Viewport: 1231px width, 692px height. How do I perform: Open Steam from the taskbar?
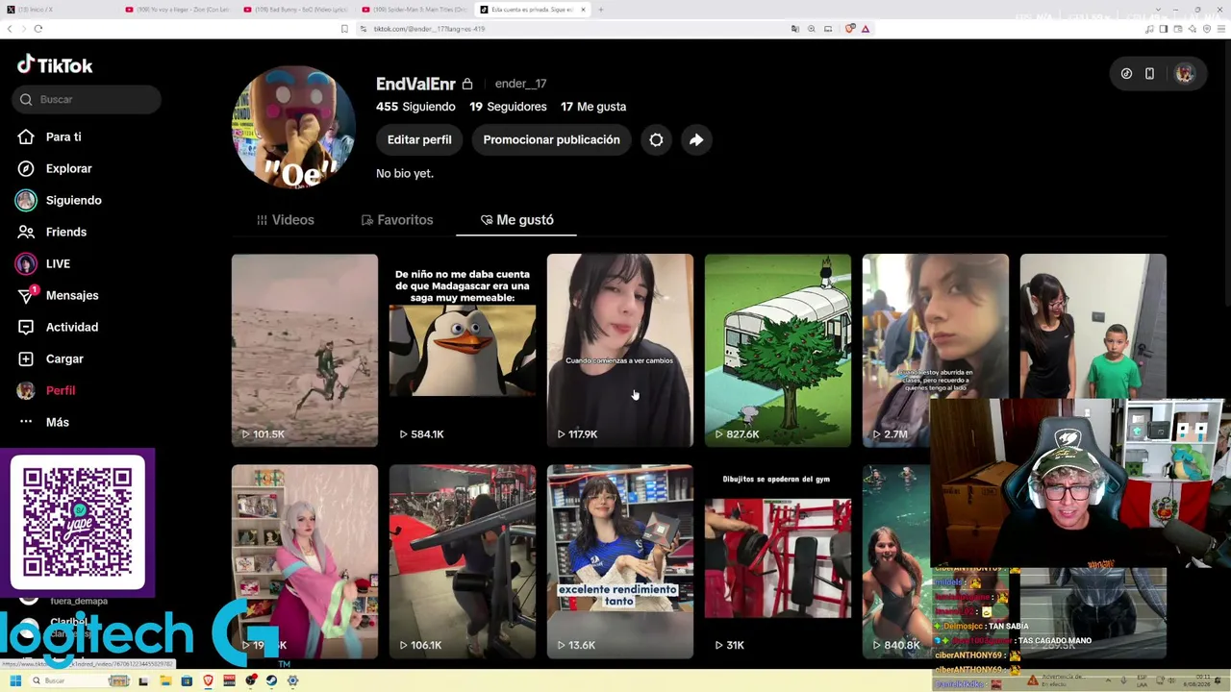point(271,680)
